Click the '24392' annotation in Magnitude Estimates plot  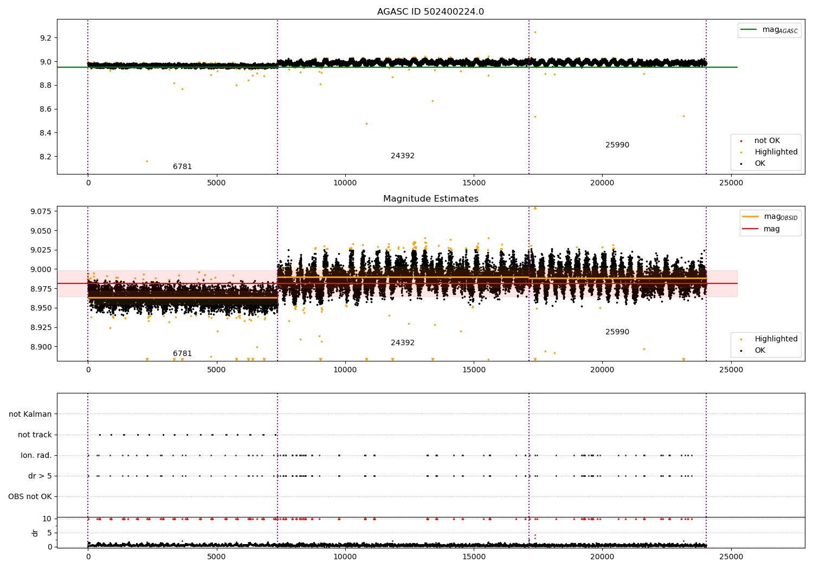click(403, 343)
